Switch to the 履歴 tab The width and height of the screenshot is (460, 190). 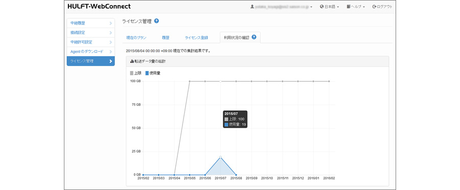(166, 37)
